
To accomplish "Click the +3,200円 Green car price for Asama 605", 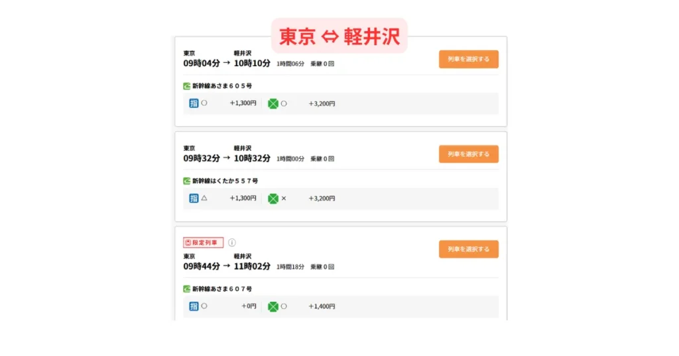I will pyautogui.click(x=322, y=104).
